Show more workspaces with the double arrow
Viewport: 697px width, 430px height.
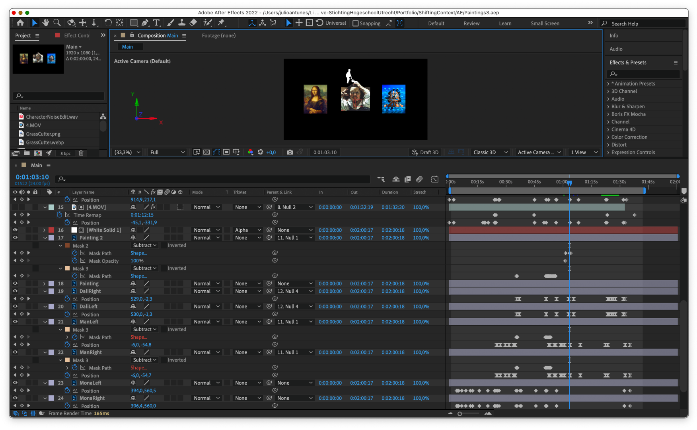pos(590,23)
